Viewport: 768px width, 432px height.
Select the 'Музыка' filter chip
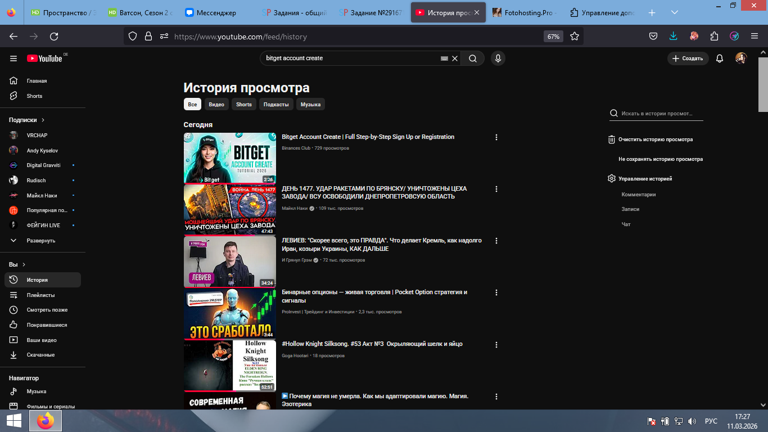310,105
